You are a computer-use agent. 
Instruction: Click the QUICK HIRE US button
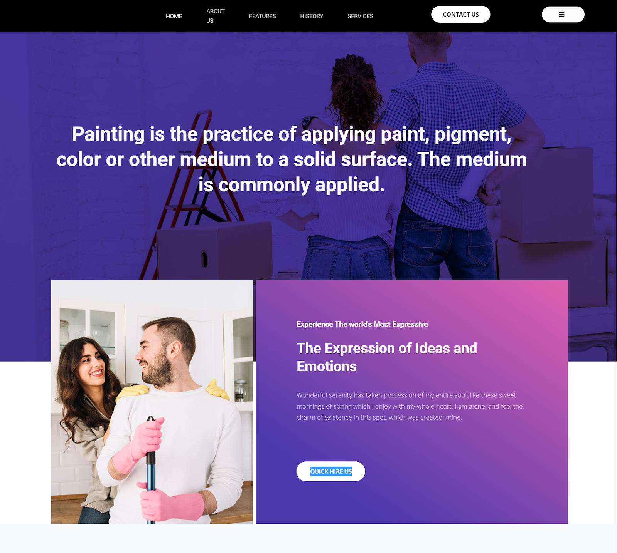click(330, 471)
